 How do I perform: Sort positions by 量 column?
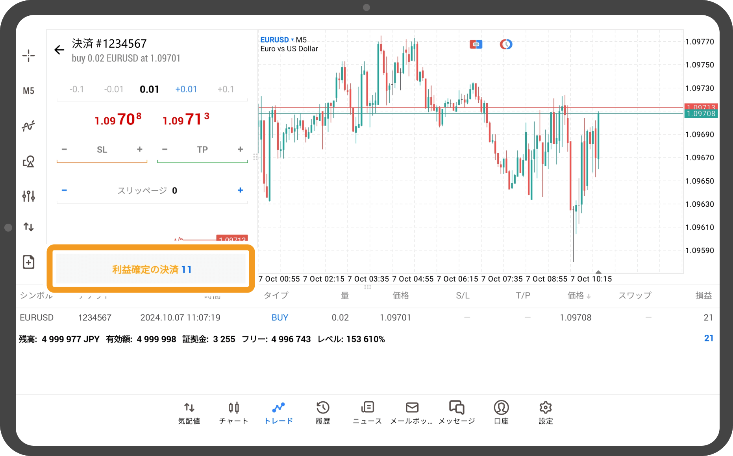[344, 295]
